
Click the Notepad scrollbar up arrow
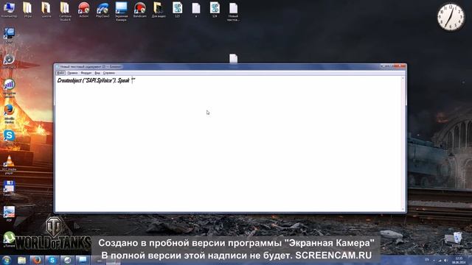(403, 78)
